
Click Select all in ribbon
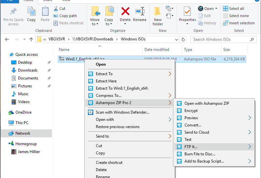click(233, 9)
